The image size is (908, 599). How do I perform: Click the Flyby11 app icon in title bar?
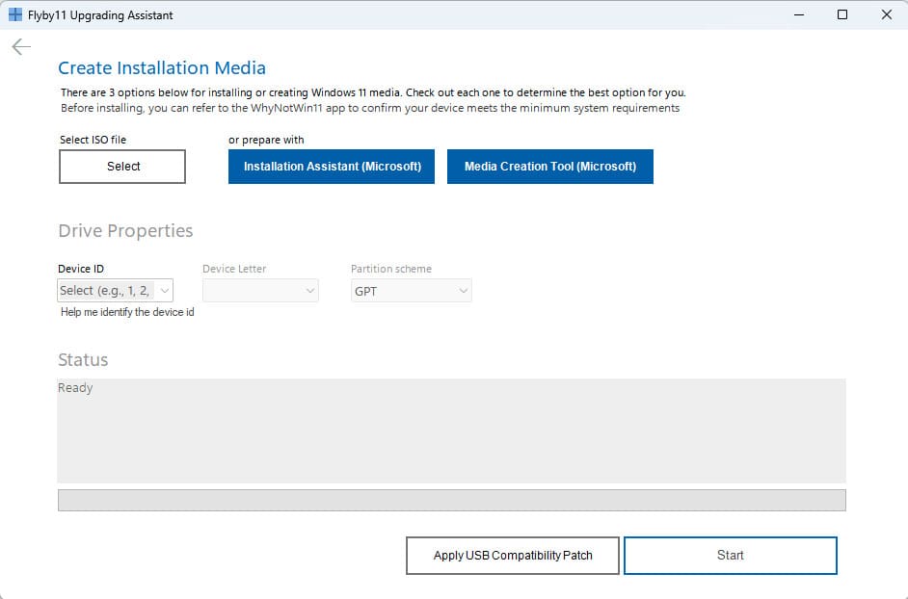pyautogui.click(x=15, y=15)
